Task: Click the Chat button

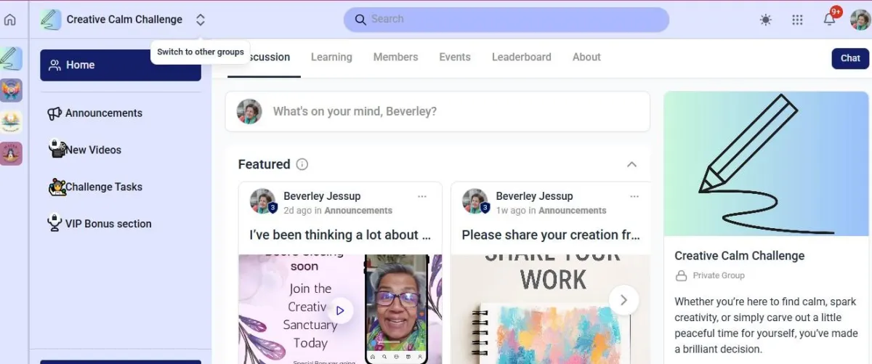Action: (x=850, y=58)
